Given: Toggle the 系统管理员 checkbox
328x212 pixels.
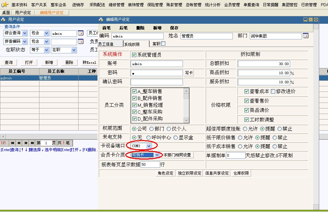Looking at the screenshot, I should tap(134, 55).
